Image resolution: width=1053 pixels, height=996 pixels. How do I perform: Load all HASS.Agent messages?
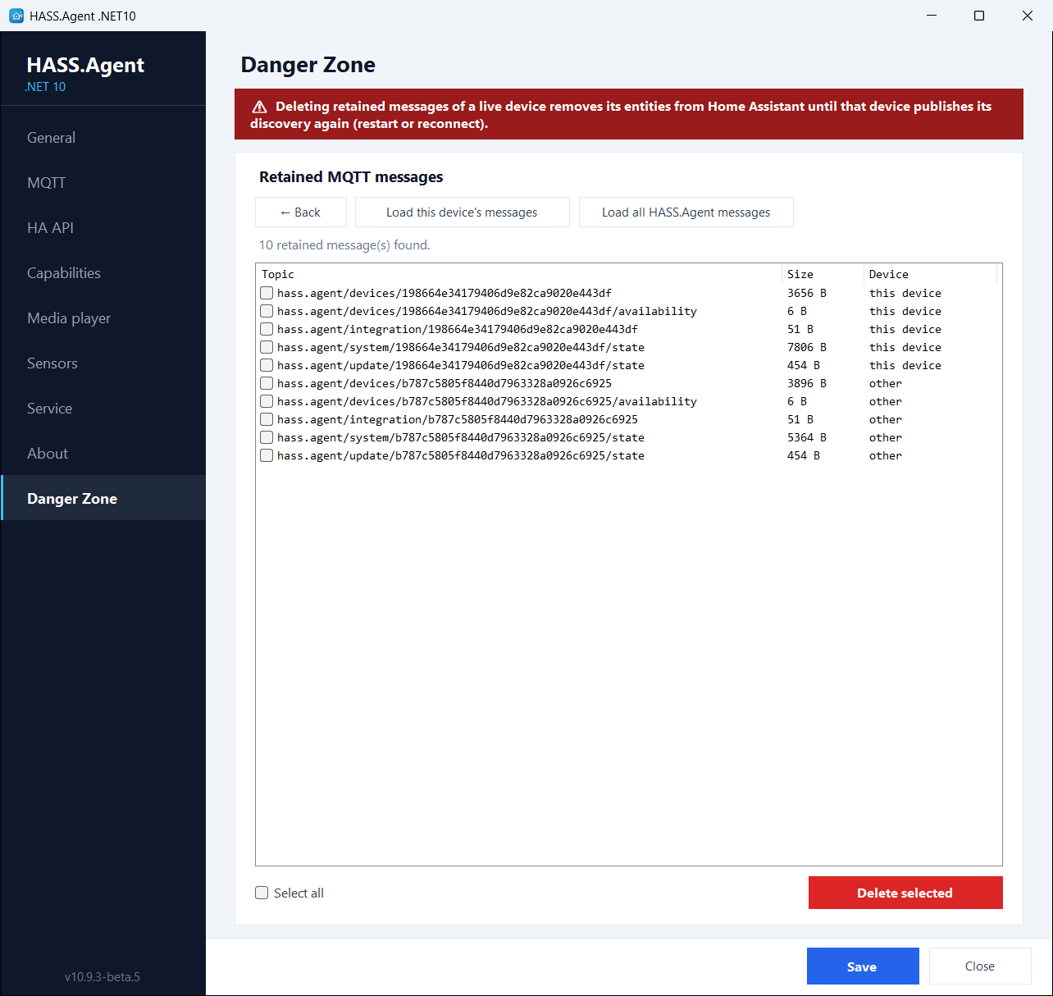pos(686,212)
